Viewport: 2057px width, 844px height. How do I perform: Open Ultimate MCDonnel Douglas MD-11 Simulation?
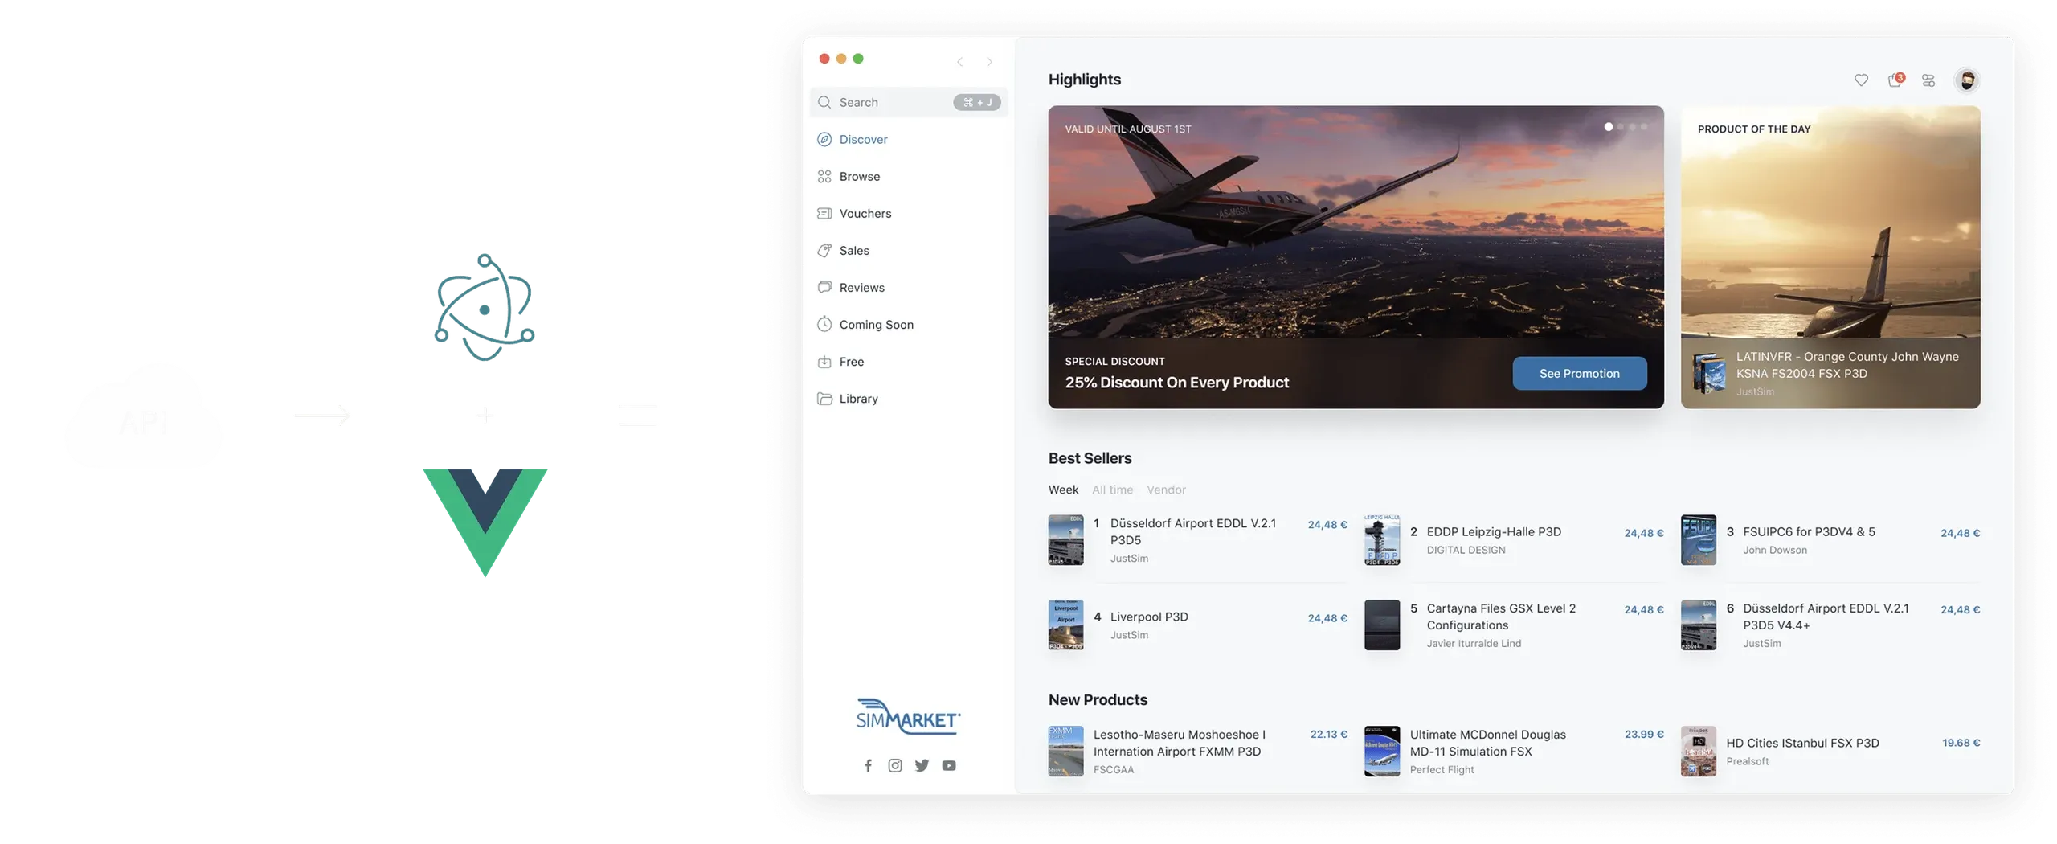point(1513,751)
